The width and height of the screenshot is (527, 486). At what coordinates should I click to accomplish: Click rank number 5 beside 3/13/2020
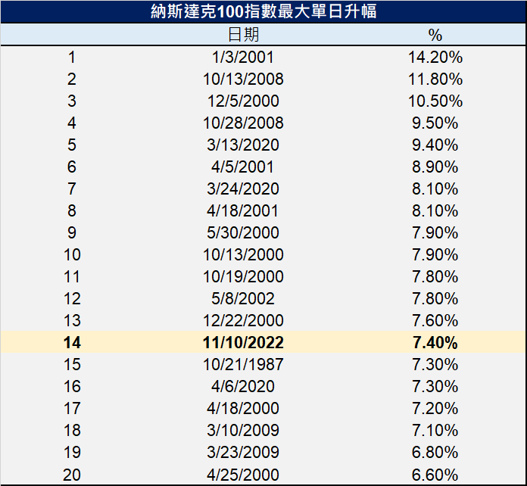click(x=72, y=145)
